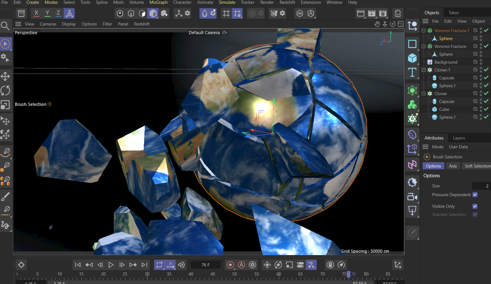This screenshot has height=284, width=491.
Task: Click the Axis button in the Attributes panel
Action: coord(453,166)
